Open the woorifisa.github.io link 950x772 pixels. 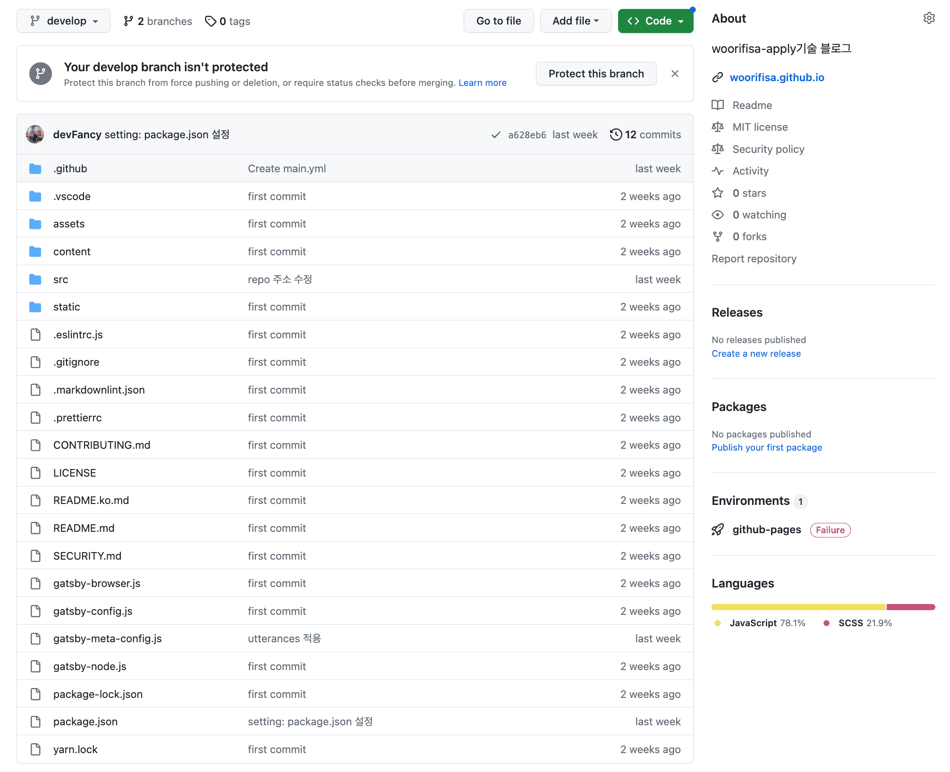tap(777, 77)
